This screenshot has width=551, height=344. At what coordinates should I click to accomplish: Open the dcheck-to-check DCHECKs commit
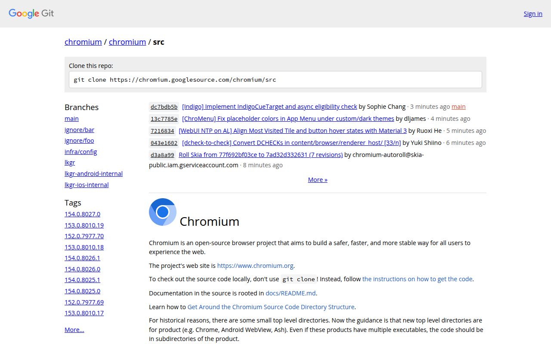(x=291, y=143)
